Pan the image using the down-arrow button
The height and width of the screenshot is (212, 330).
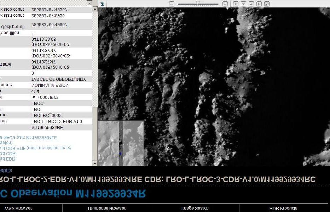click(244, 4)
